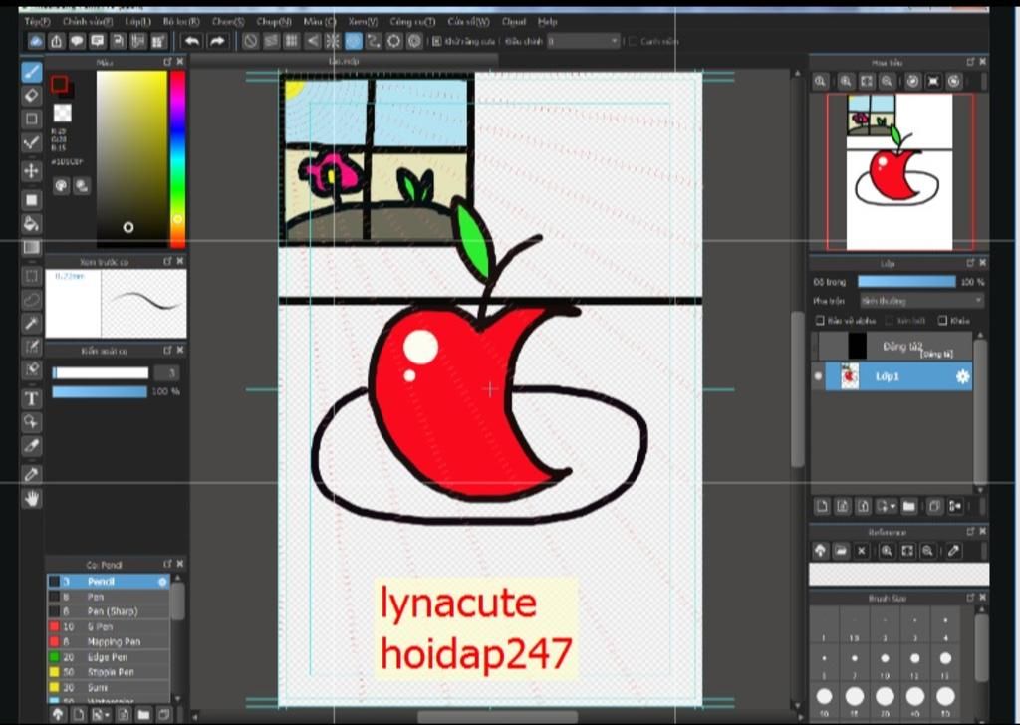
Task: Select the Gradient tool
Action: [31, 247]
